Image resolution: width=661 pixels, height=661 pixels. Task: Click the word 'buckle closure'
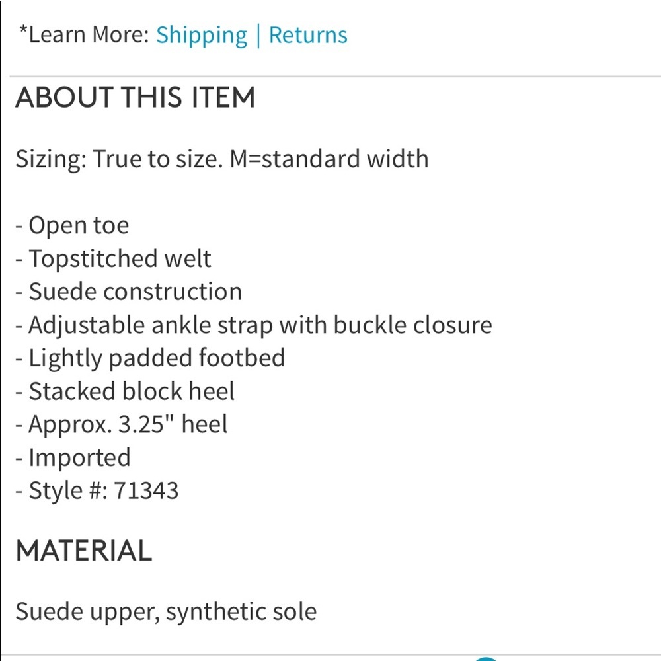coord(412,325)
